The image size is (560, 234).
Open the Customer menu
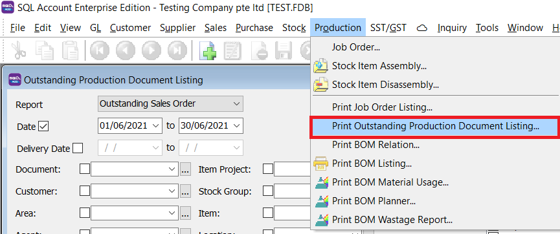pyautogui.click(x=130, y=28)
